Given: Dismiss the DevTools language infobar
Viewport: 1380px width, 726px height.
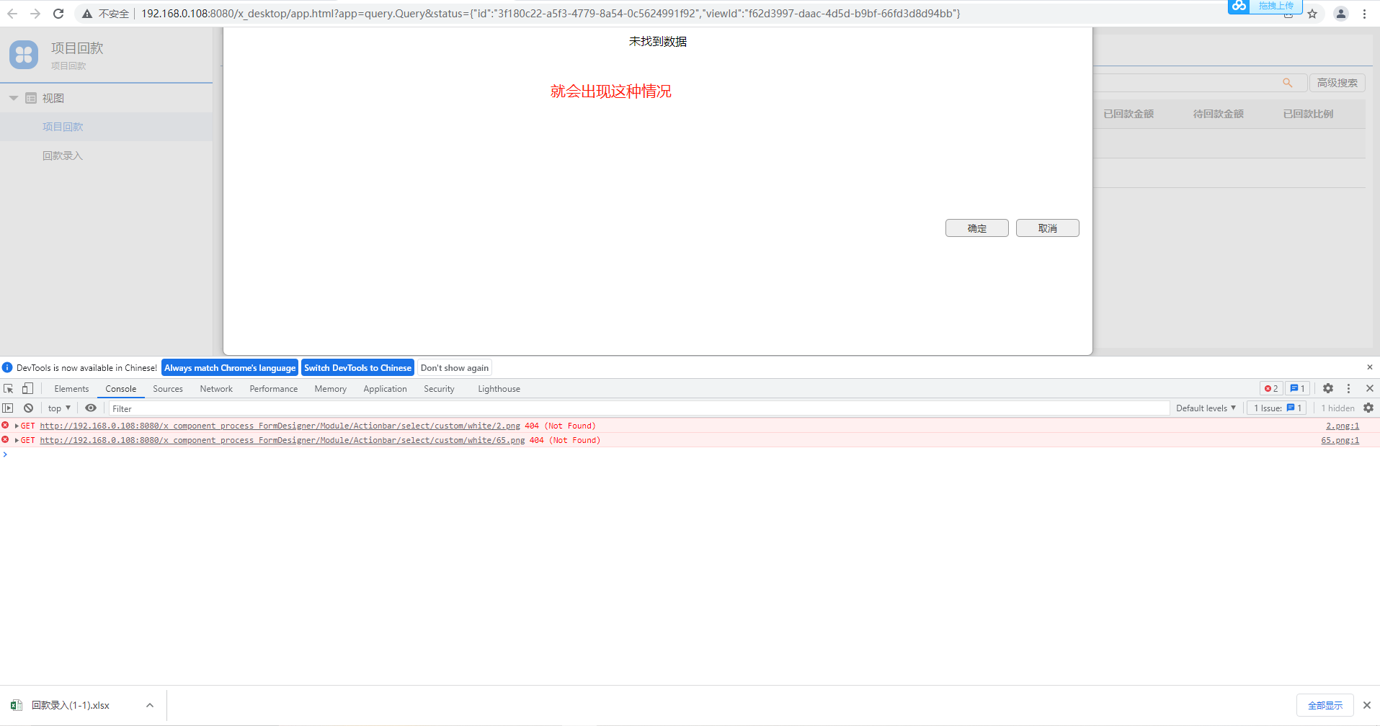Looking at the screenshot, I should 1370,367.
